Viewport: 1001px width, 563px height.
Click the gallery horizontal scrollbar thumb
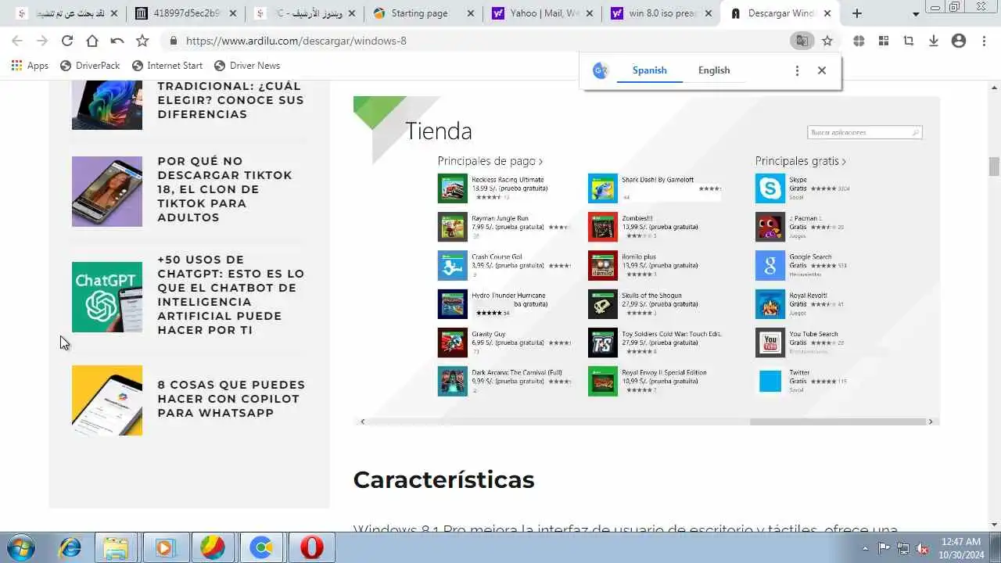click(x=837, y=421)
